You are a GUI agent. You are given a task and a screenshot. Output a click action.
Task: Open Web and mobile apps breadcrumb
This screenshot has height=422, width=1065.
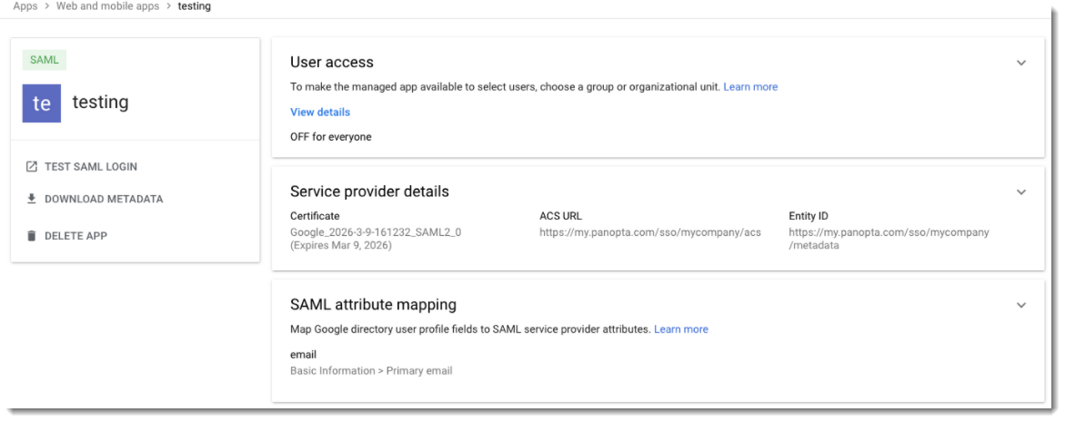(x=107, y=6)
